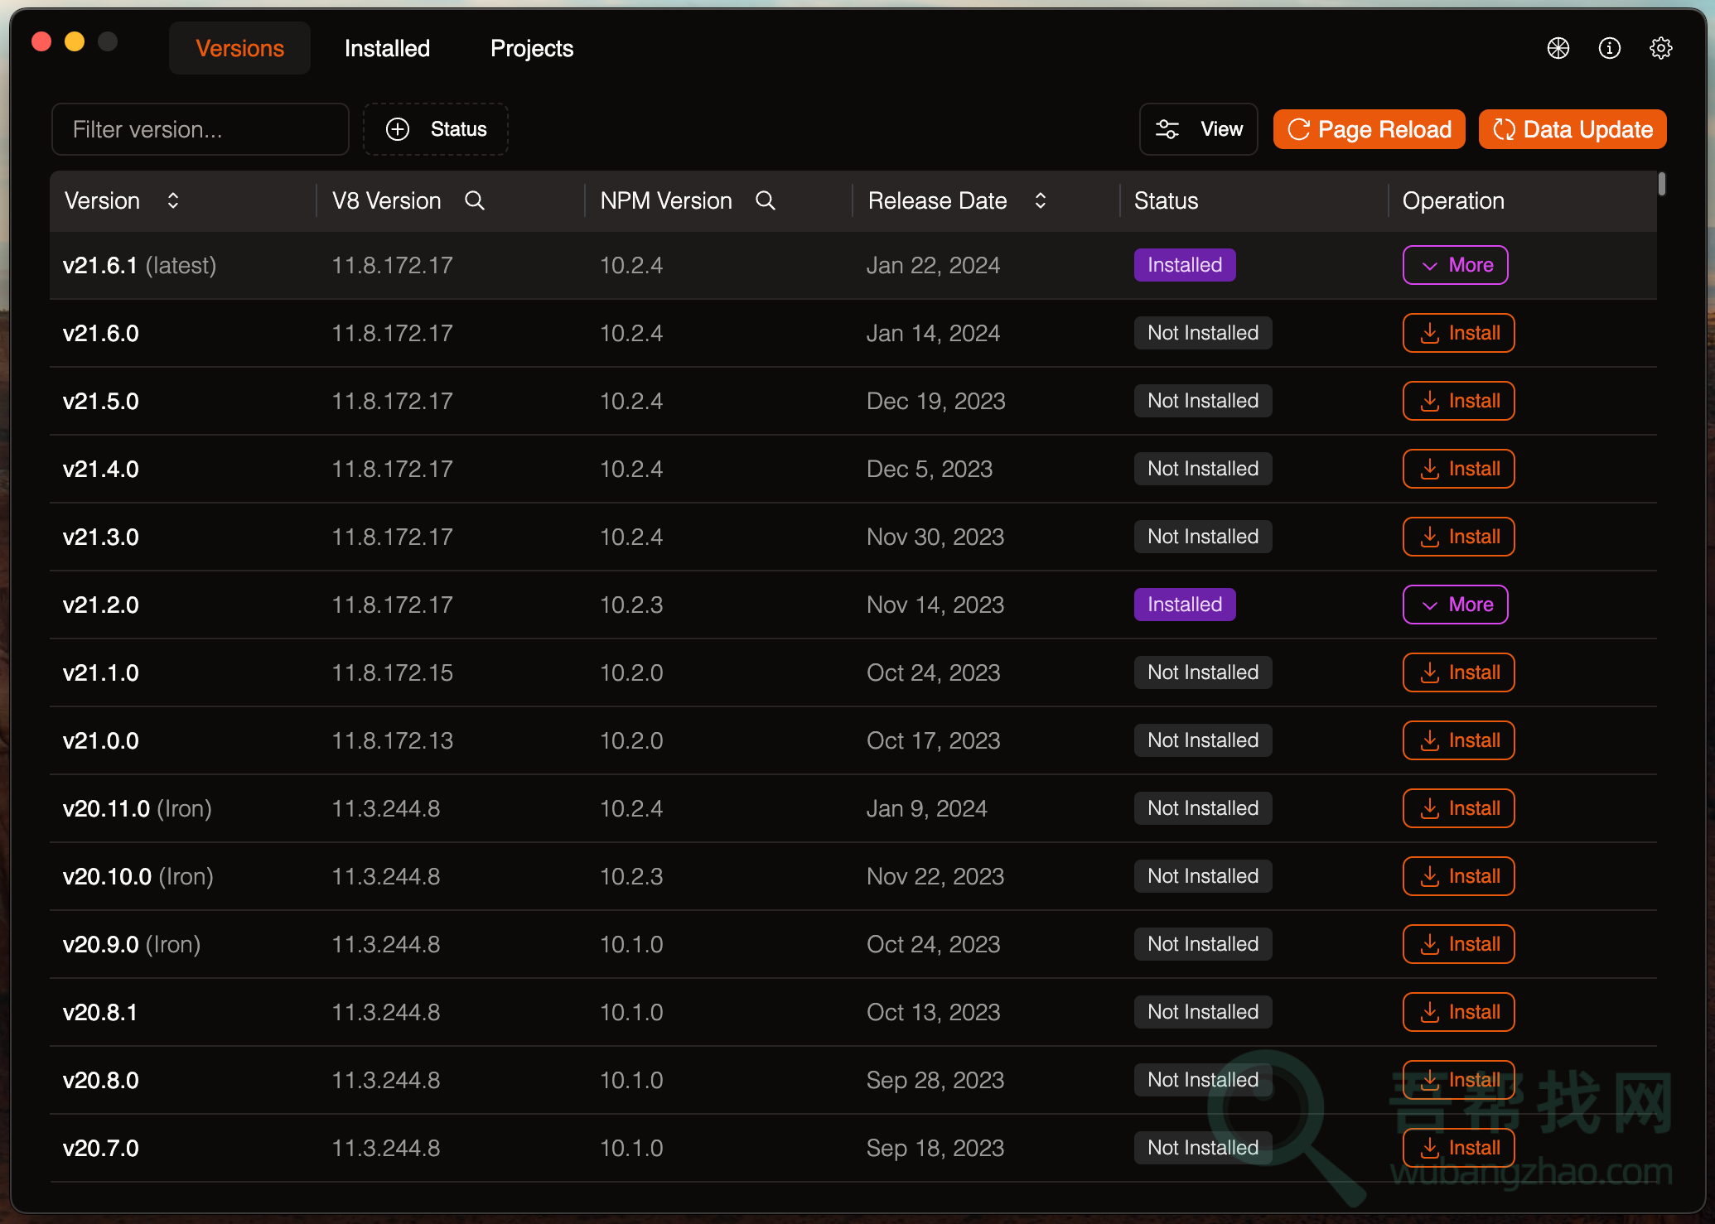Open the settings gear icon
1715x1224 pixels.
1660,48
